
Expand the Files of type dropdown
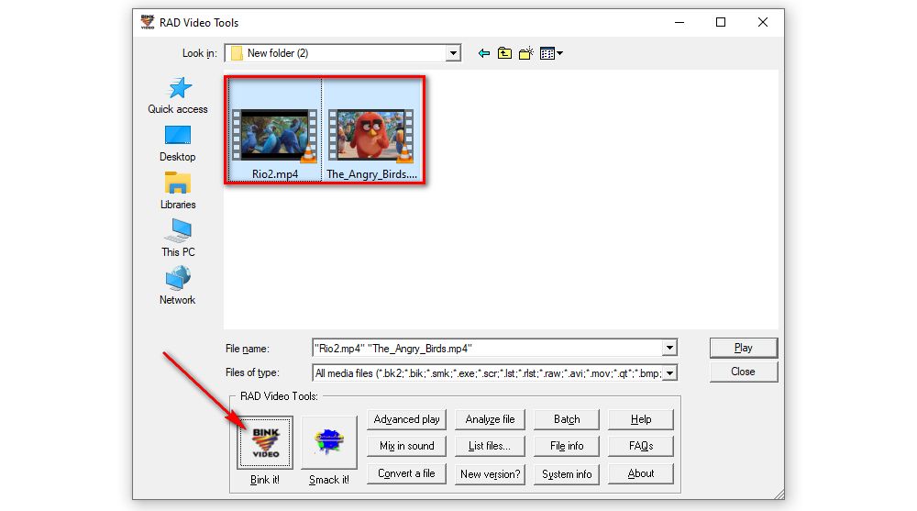pos(669,372)
